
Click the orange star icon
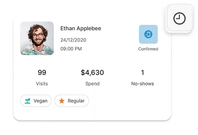(62, 101)
